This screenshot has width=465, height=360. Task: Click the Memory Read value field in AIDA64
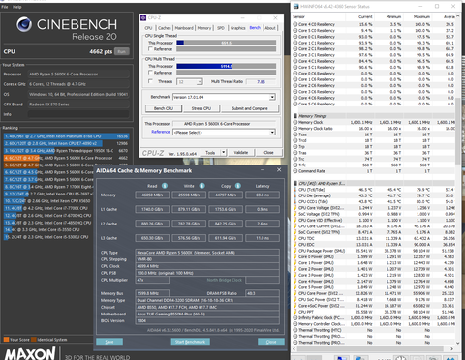point(152,195)
